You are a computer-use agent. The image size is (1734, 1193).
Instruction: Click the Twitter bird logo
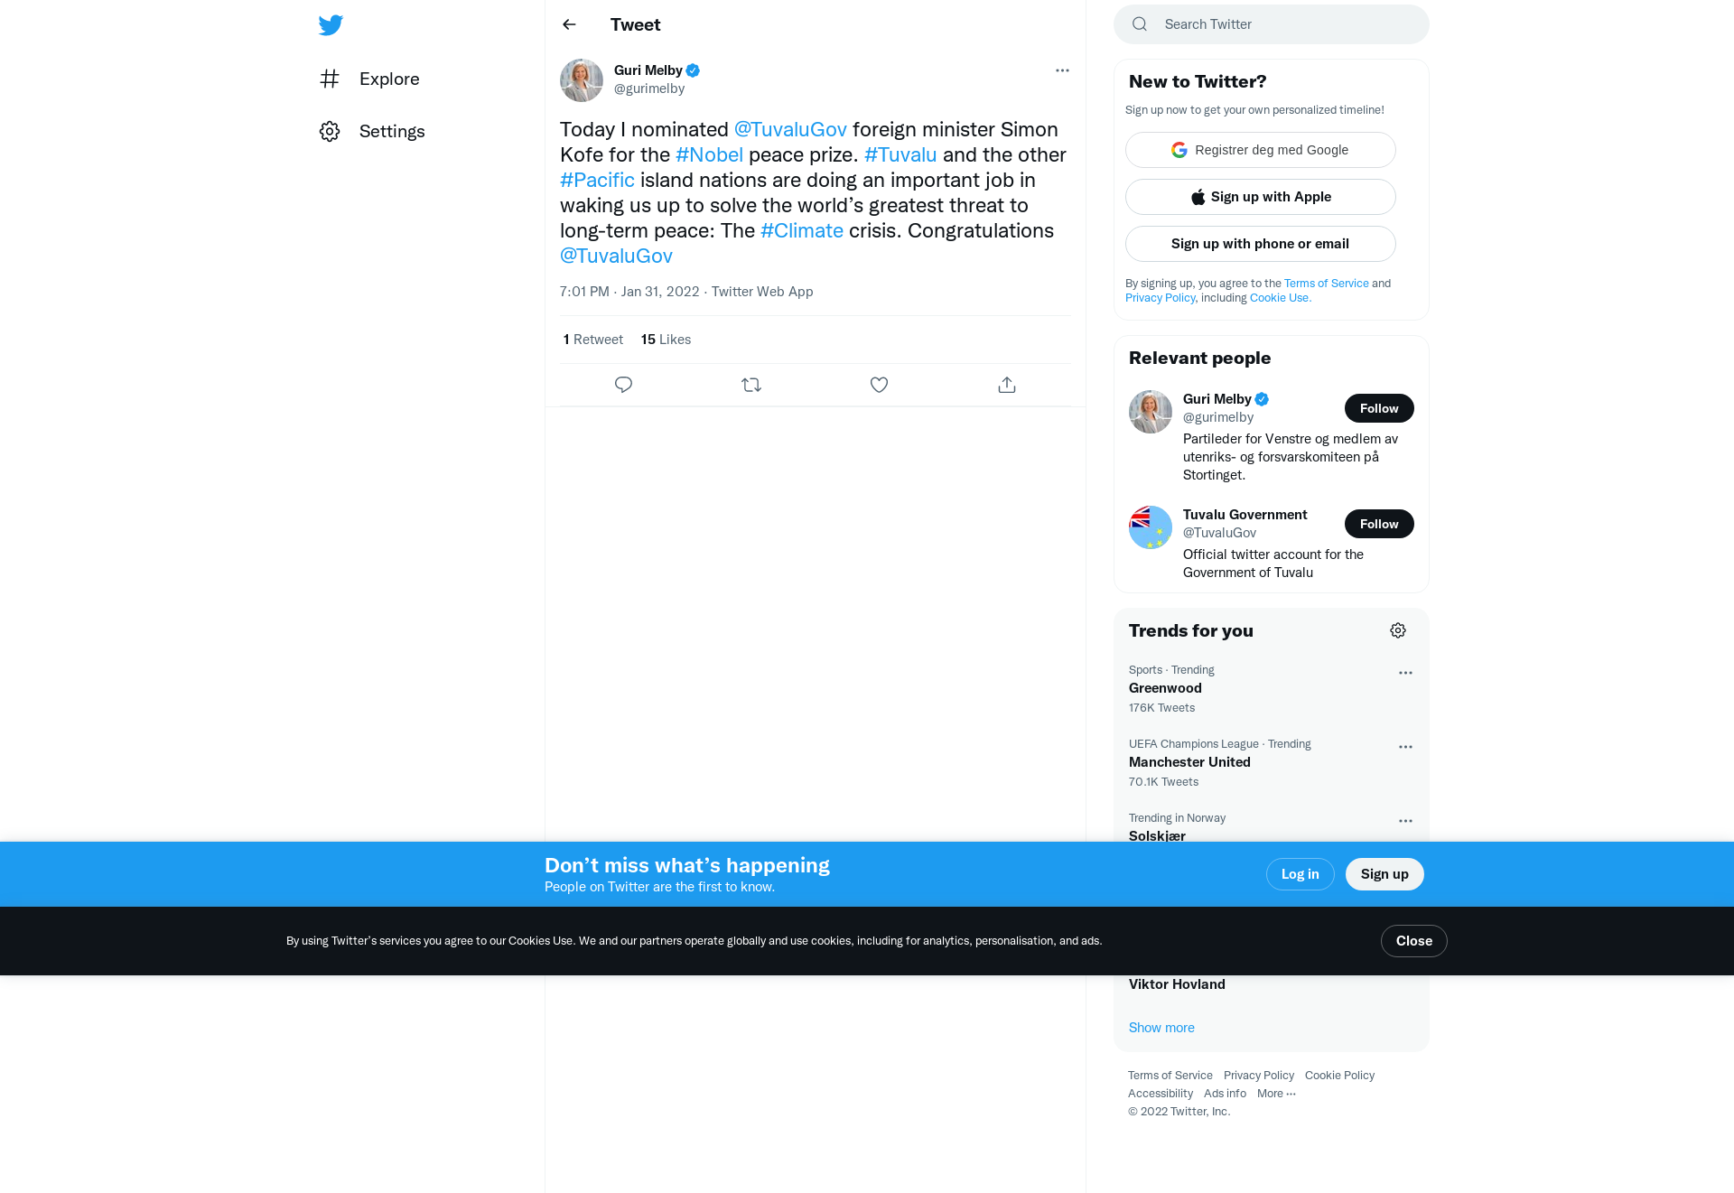(x=331, y=24)
